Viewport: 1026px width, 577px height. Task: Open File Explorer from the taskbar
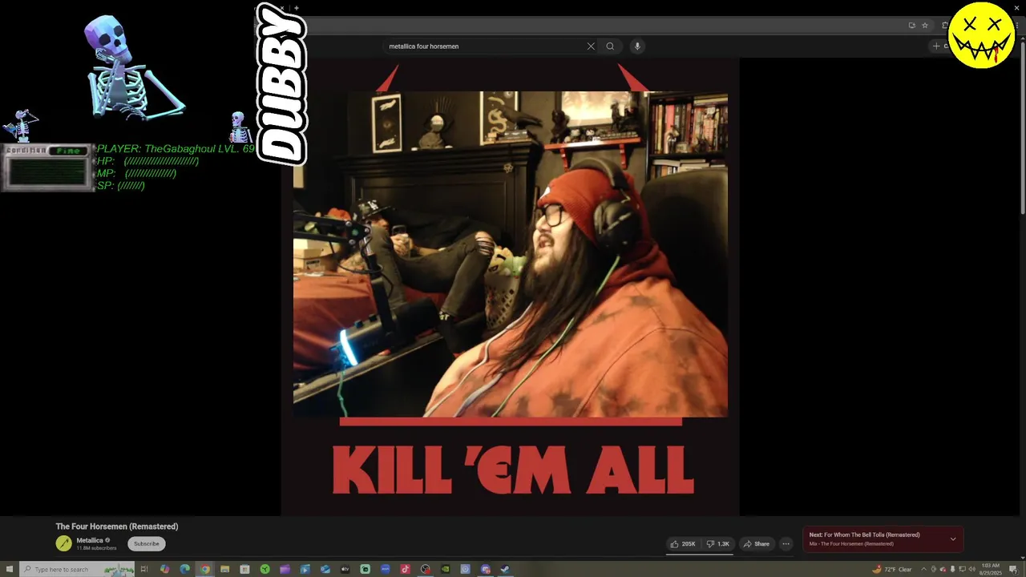coord(224,569)
